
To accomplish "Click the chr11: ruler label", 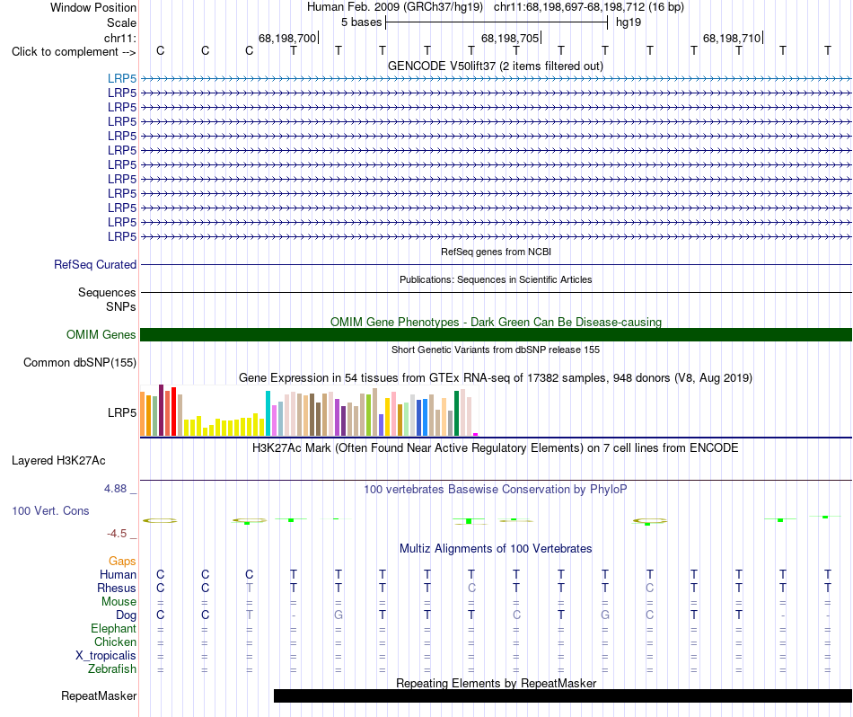I will (x=119, y=38).
